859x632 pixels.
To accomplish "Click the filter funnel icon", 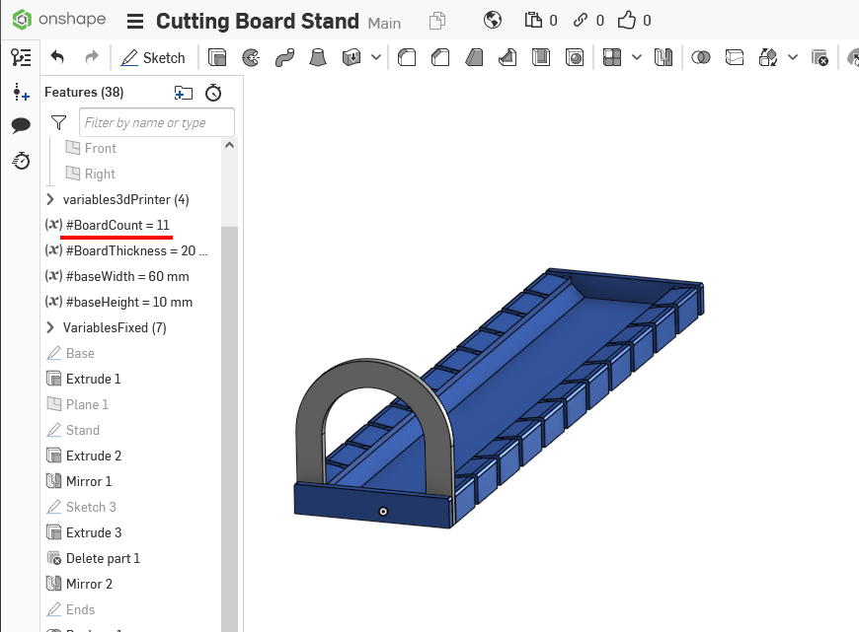I will click(x=58, y=122).
